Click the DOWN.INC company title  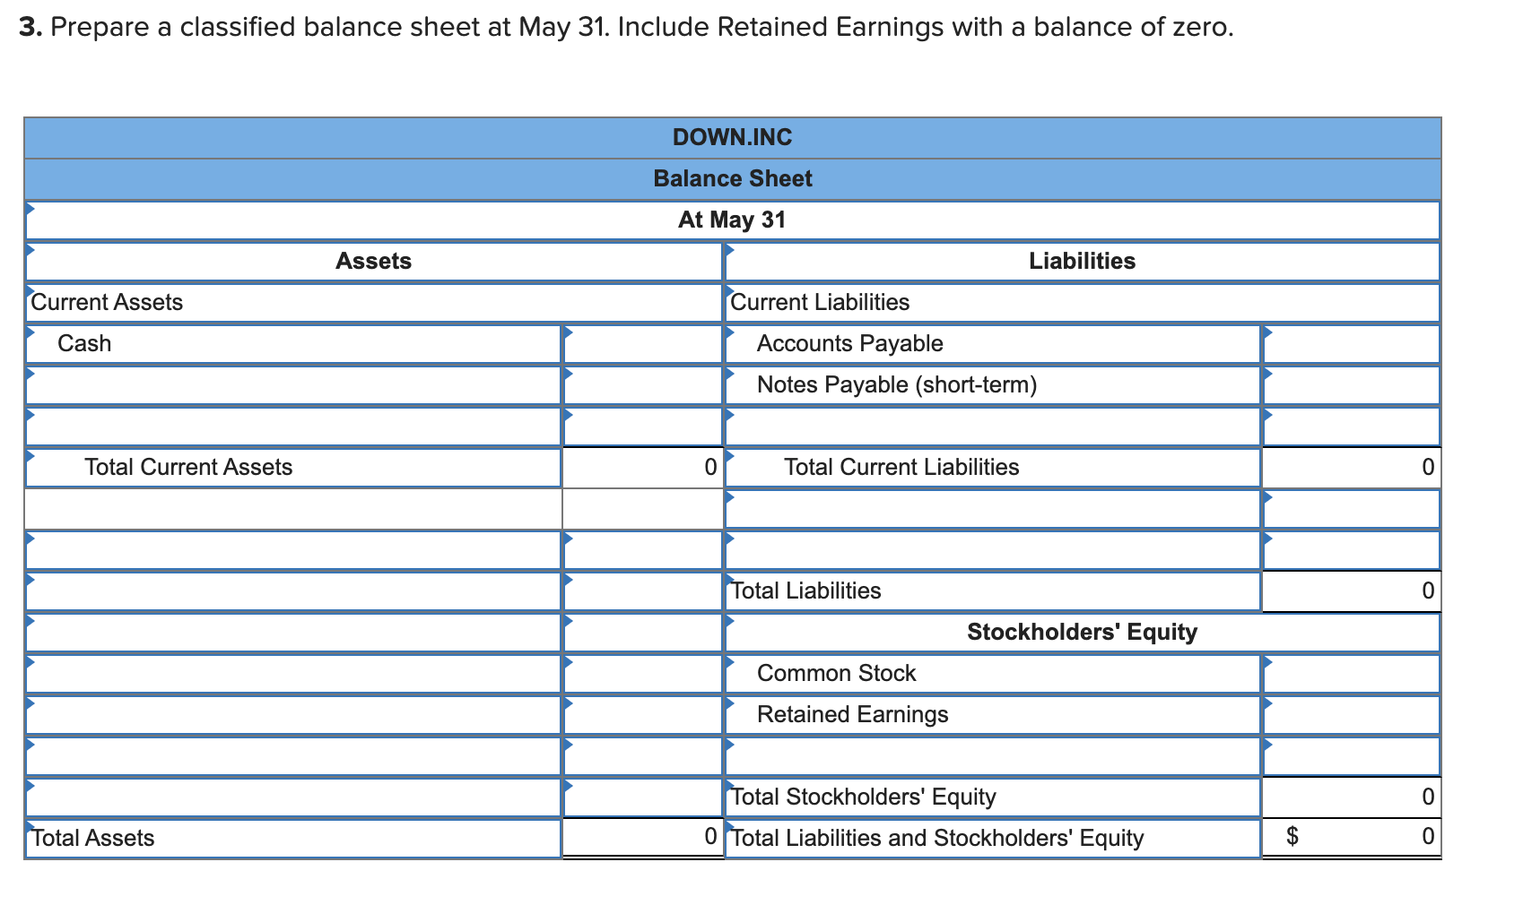[x=732, y=137]
